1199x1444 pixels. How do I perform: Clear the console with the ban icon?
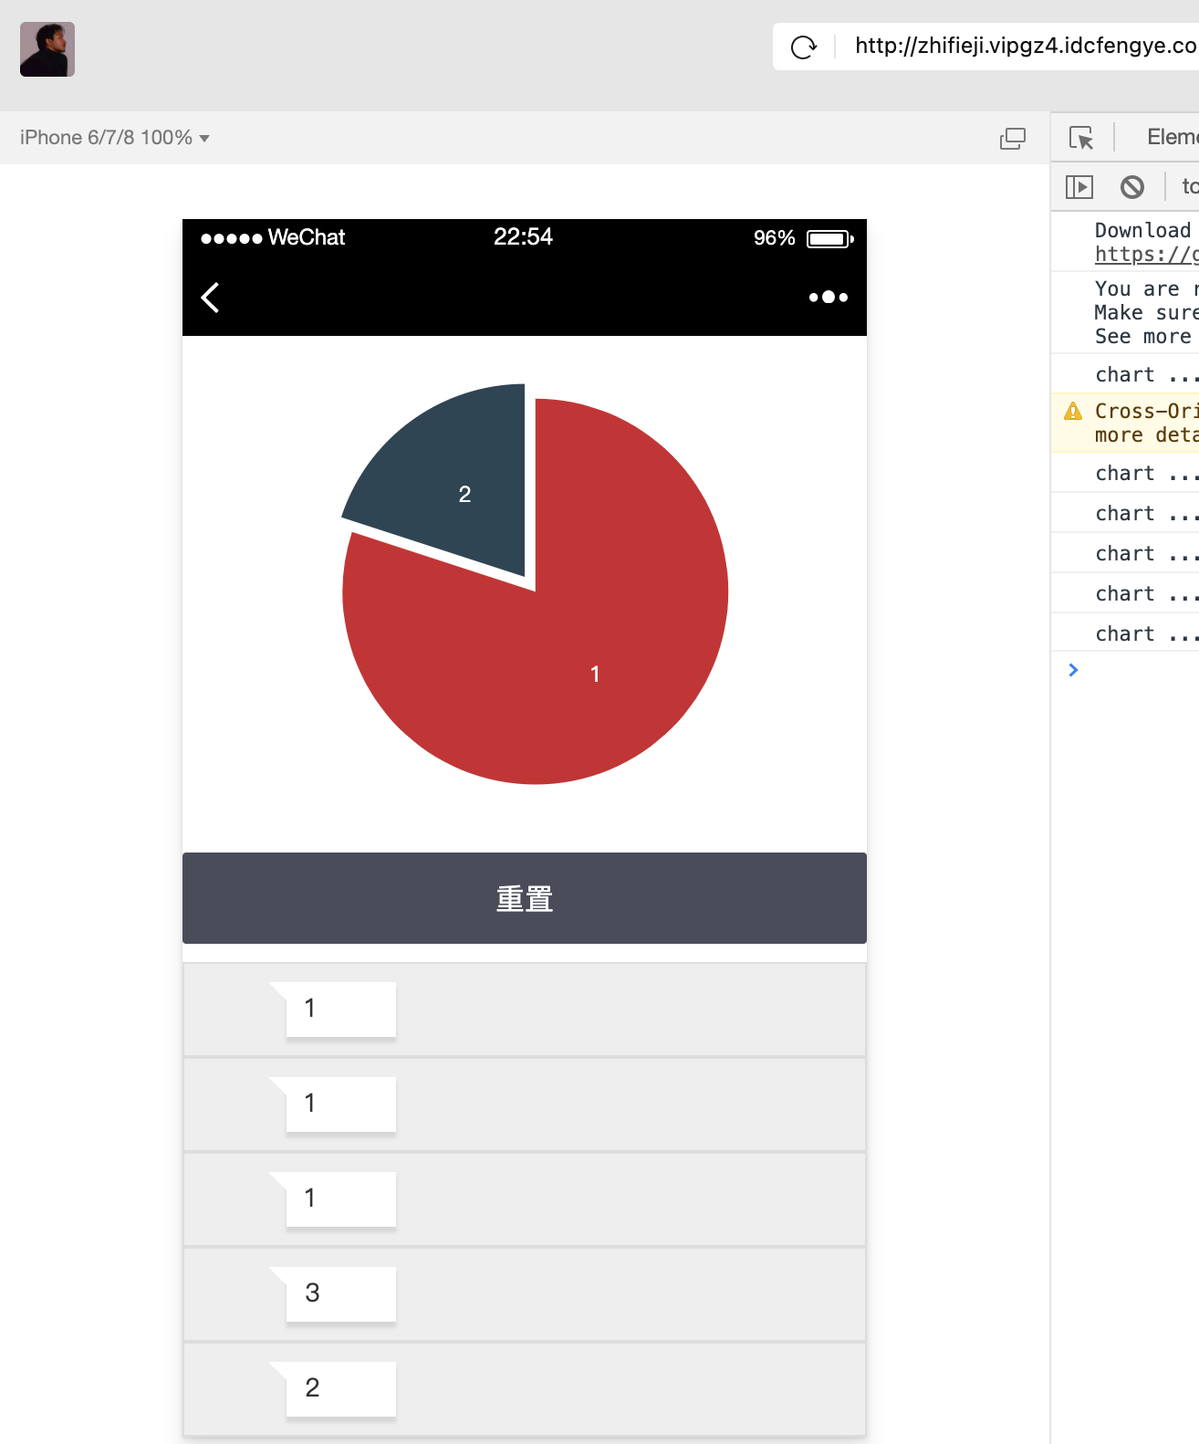click(1132, 187)
